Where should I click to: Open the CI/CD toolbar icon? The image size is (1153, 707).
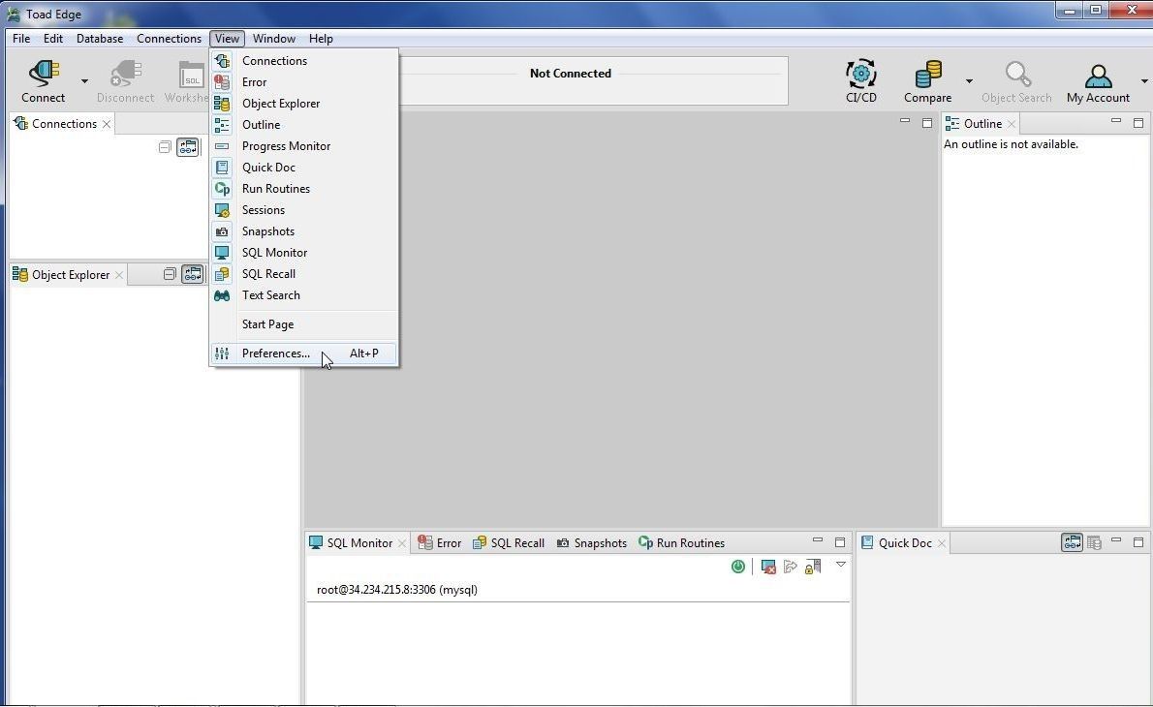pyautogui.click(x=860, y=75)
